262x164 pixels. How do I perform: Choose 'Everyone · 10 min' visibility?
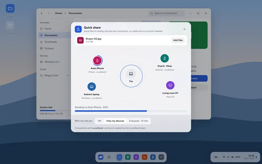pos(139,121)
